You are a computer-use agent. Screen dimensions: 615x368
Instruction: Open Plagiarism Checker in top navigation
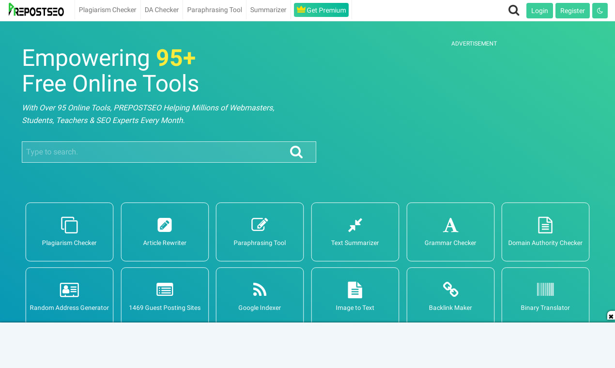pyautogui.click(x=108, y=10)
